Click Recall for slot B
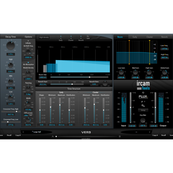The height and width of the screenshot is (173, 173). [x=163, y=135]
